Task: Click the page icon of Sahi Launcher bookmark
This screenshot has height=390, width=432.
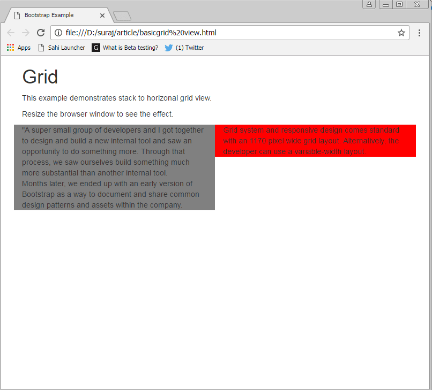Action: 41,48
